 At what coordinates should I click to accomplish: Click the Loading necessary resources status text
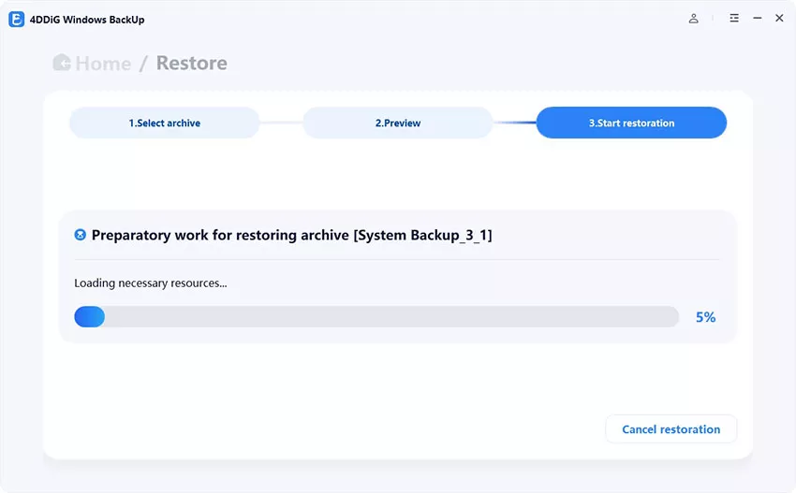(151, 283)
